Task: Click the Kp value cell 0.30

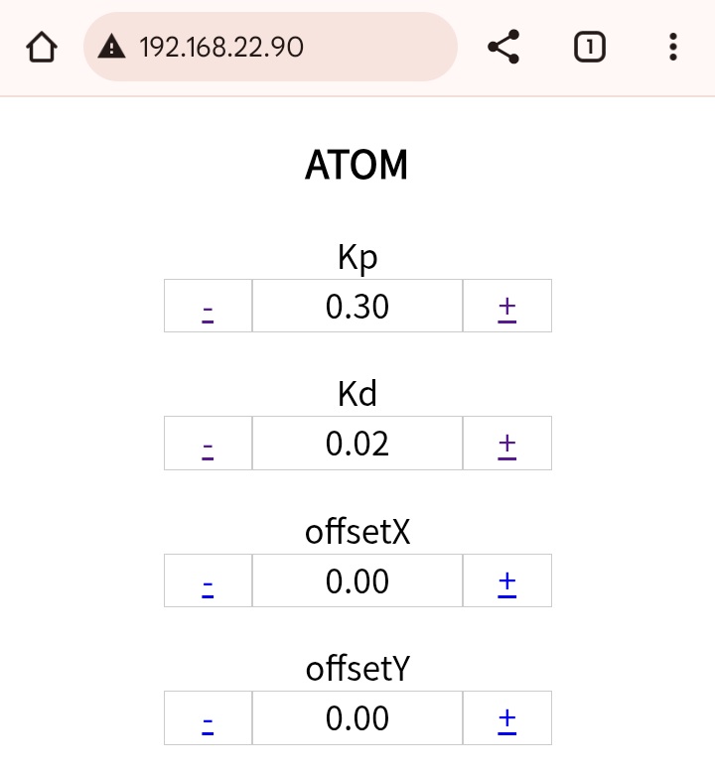Action: 357,306
